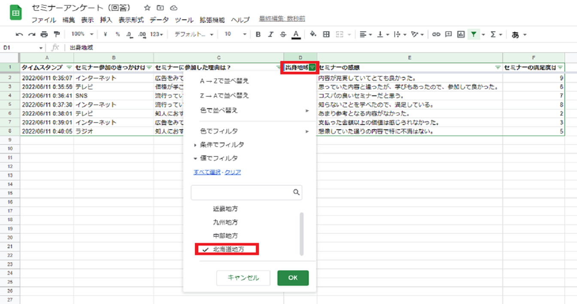
Task: Open the fill color paint bucket
Action: (313, 34)
